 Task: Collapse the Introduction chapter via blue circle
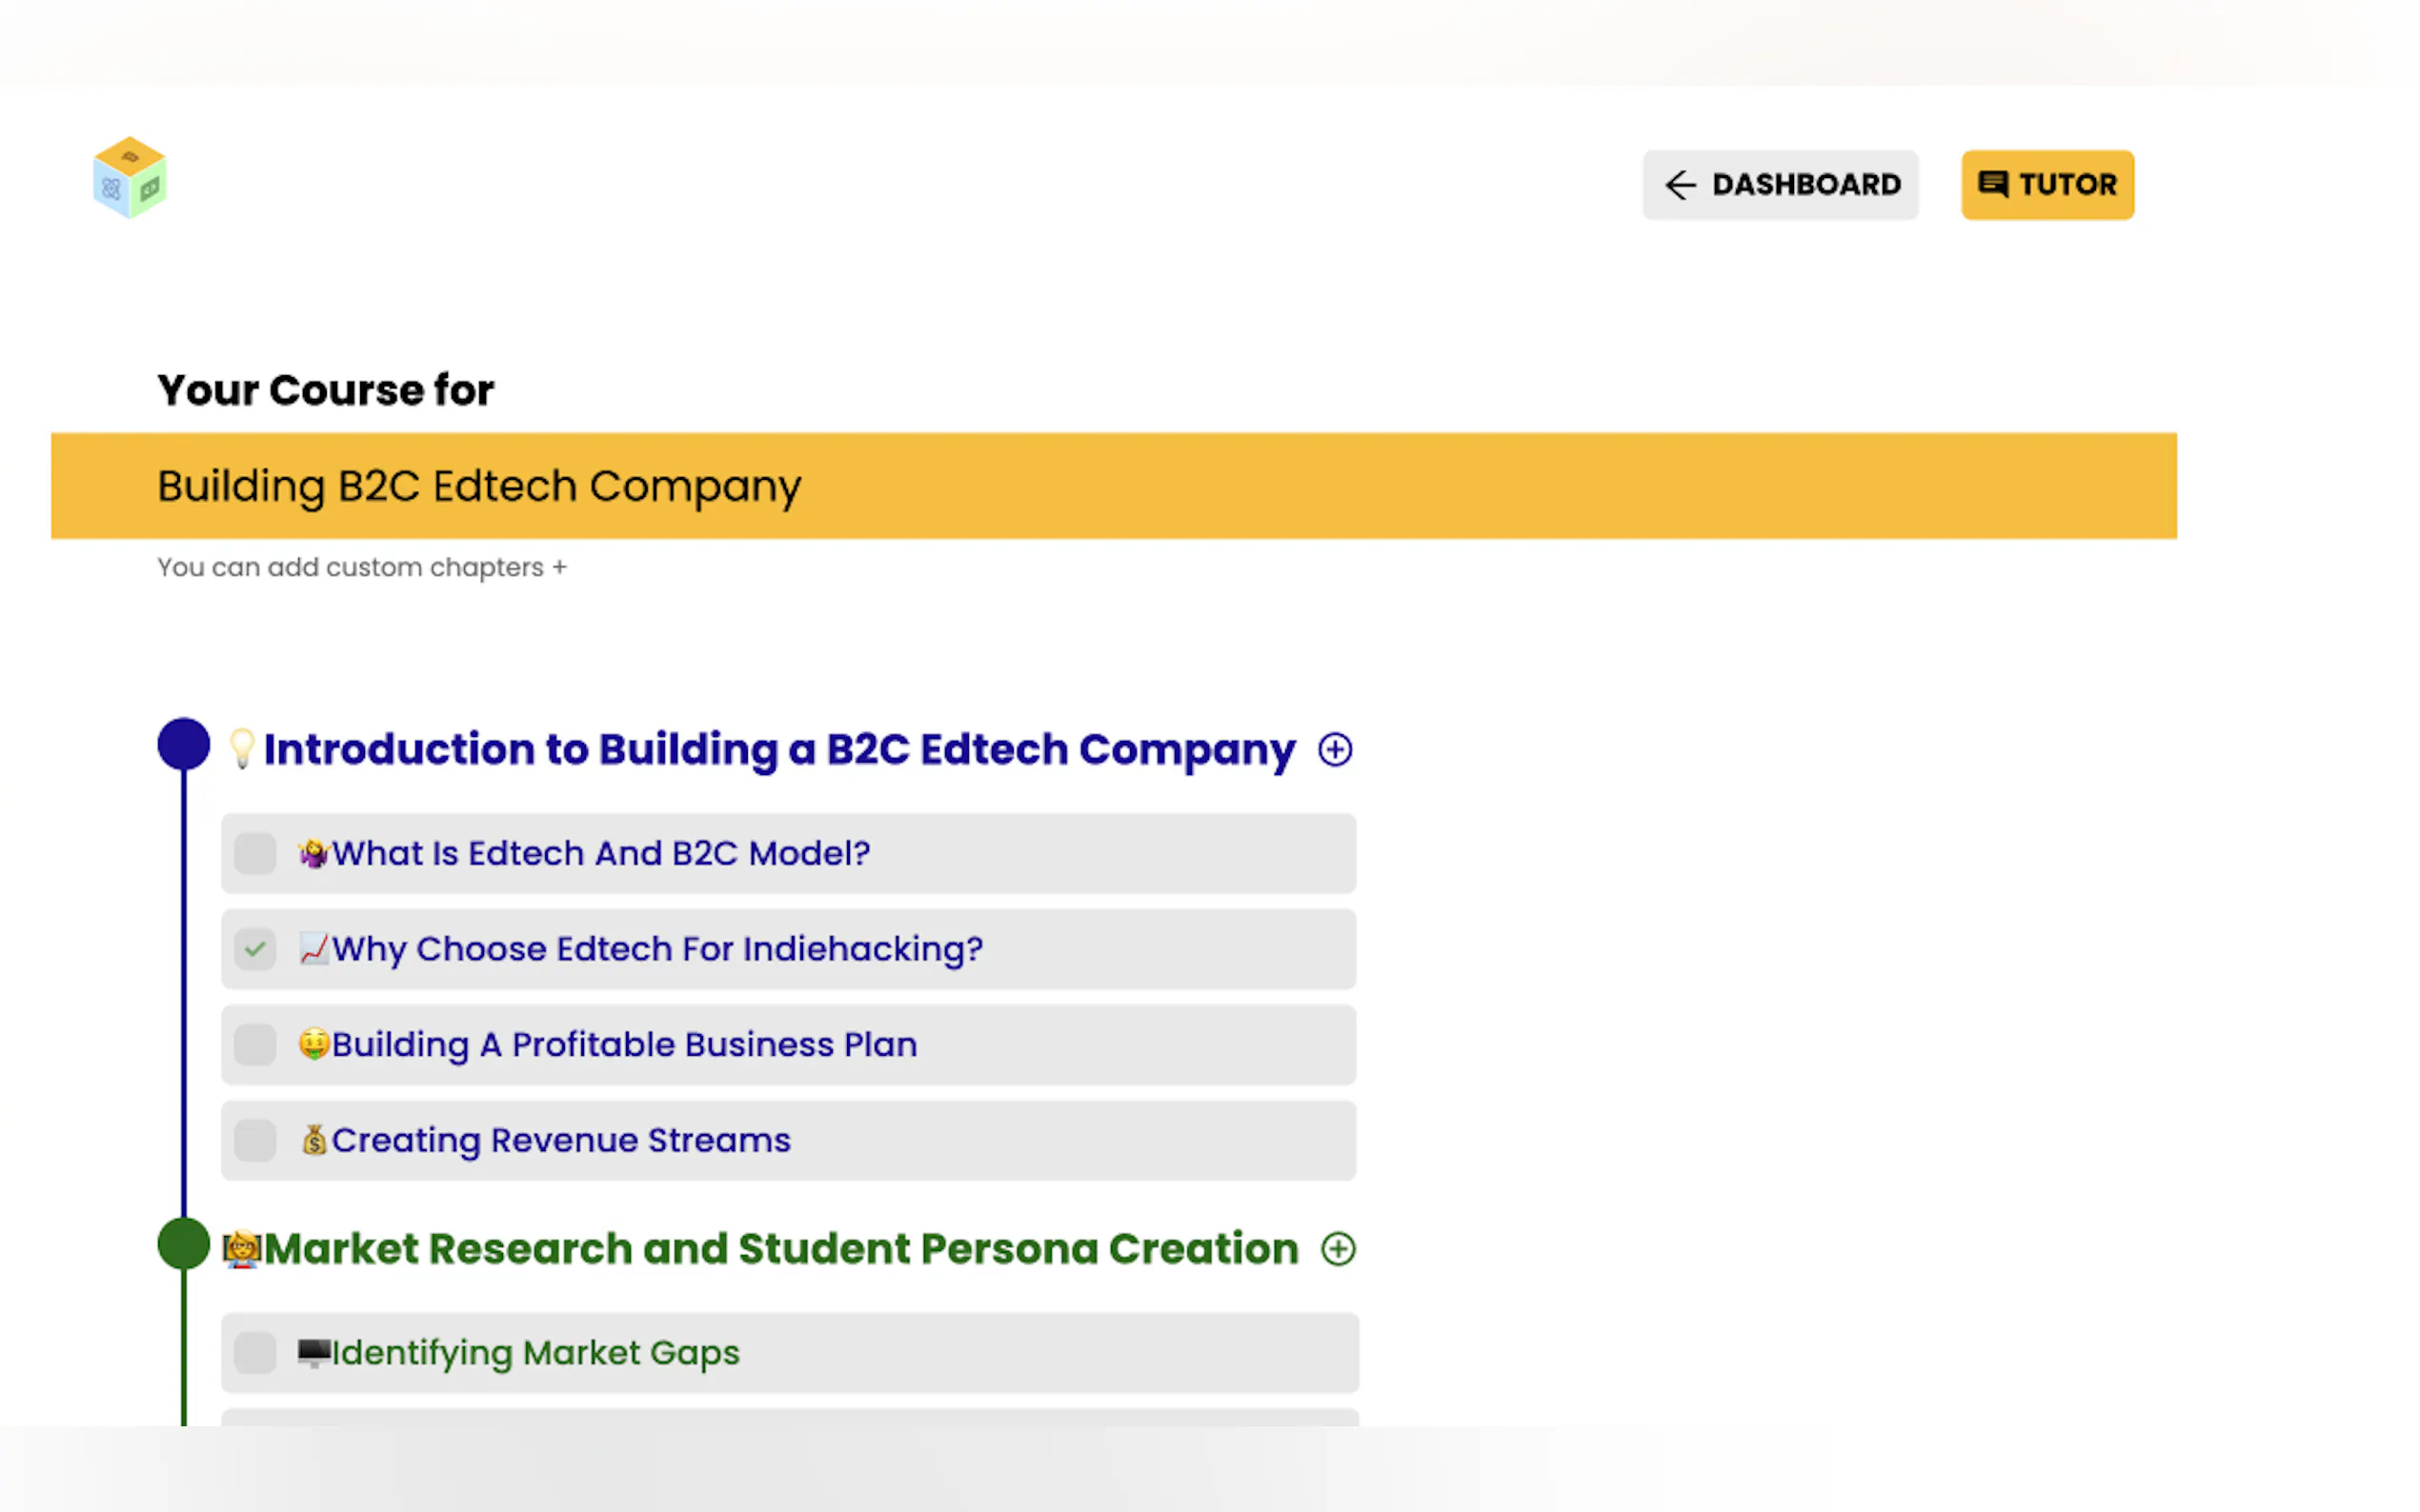point(184,744)
